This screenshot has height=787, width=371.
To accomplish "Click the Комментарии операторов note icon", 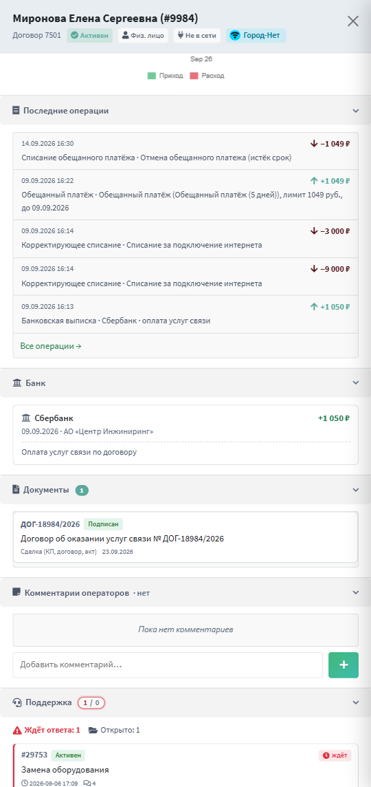I will [x=16, y=592].
